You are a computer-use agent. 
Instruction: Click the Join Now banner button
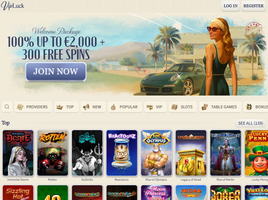tap(56, 72)
